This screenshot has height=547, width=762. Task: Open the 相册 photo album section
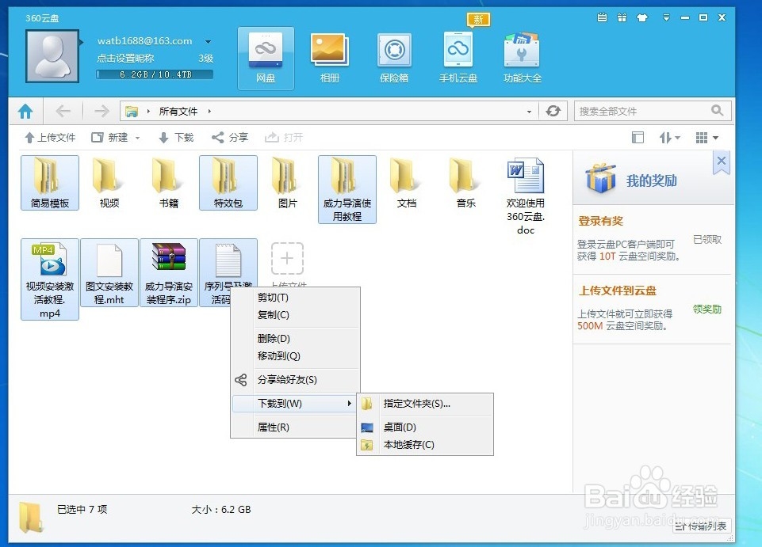point(330,55)
